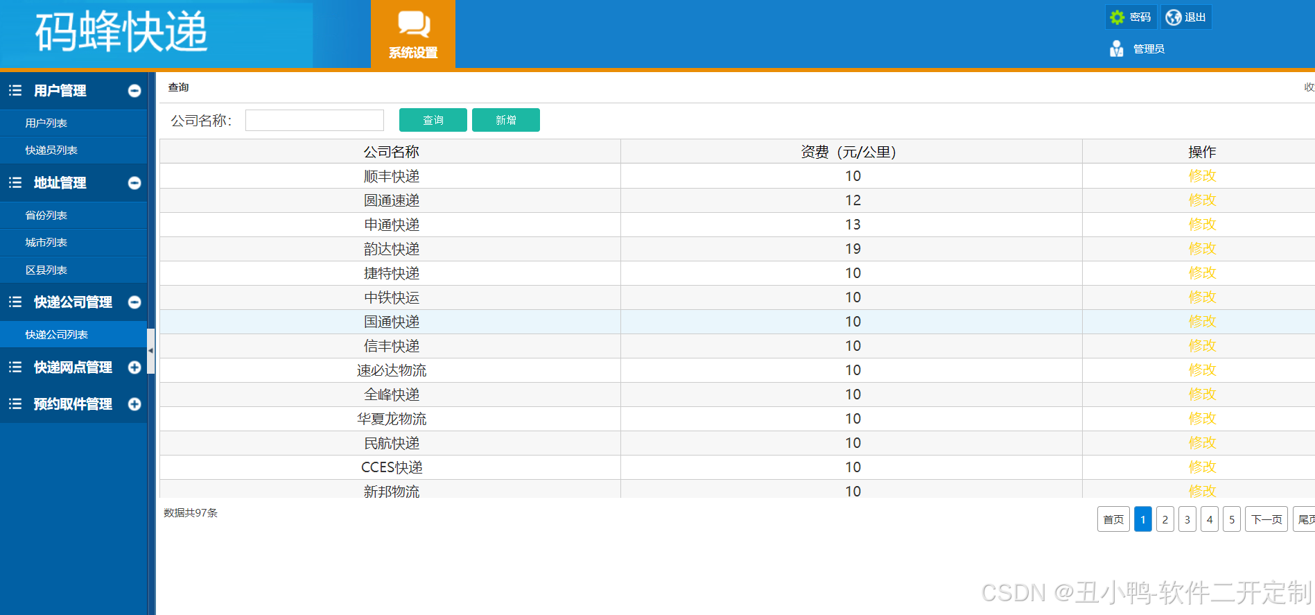Click 修改 for 民航快递
Image resolution: width=1315 pixels, height=615 pixels.
pos(1203,443)
